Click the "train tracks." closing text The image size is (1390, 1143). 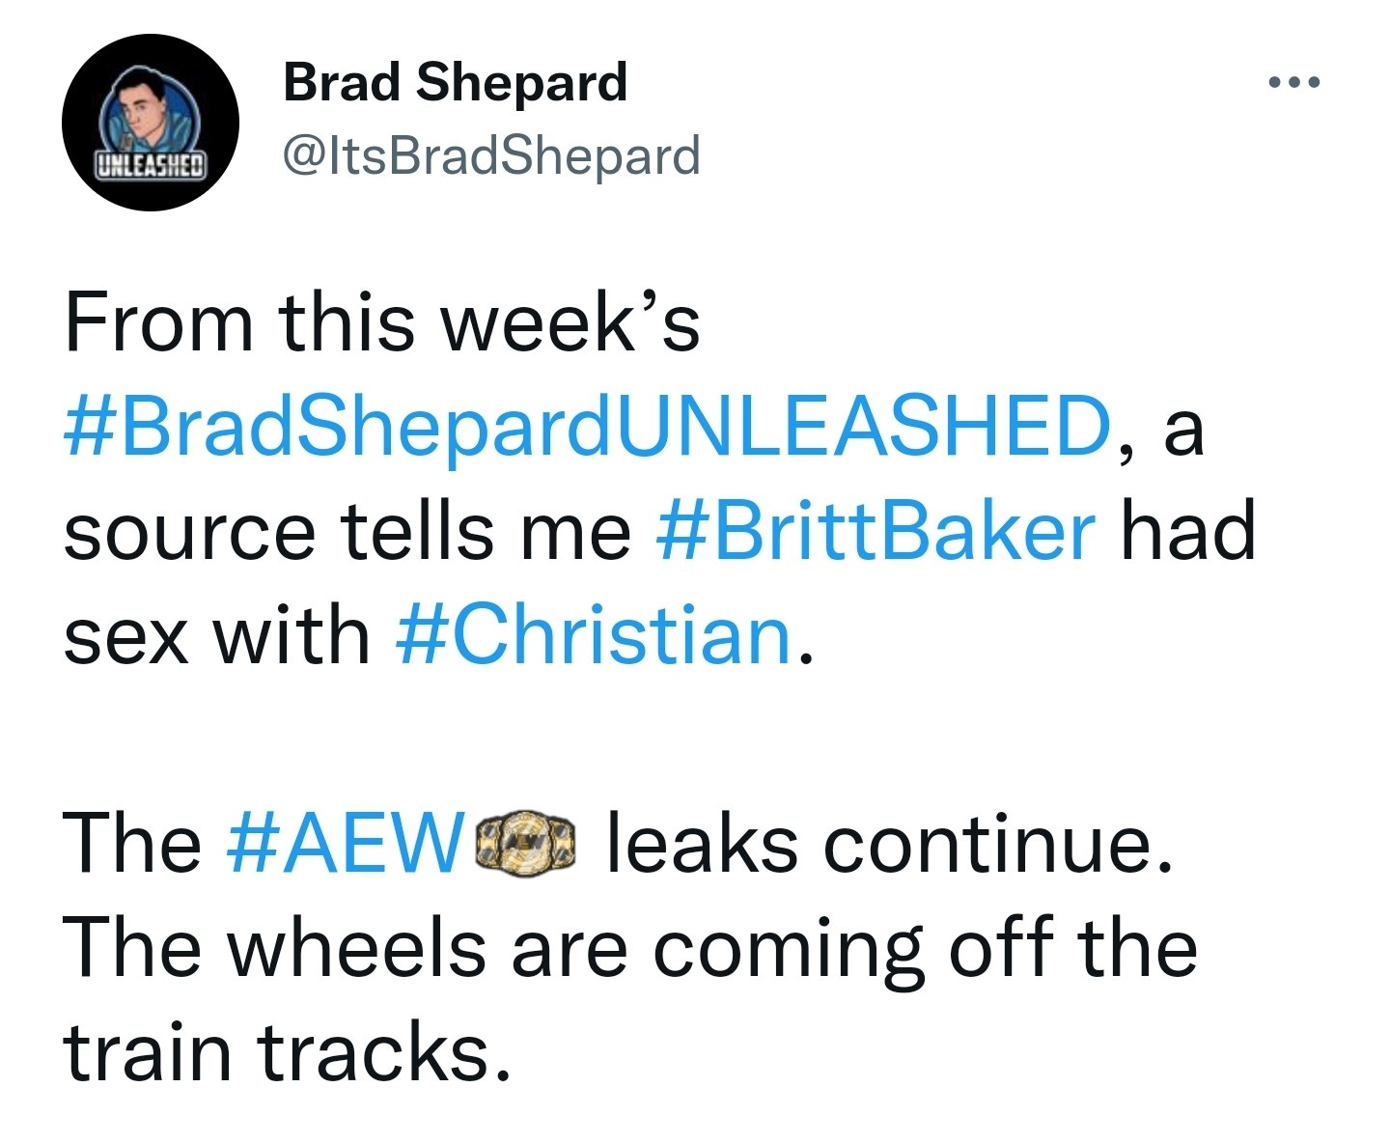pyautogui.click(x=287, y=1051)
